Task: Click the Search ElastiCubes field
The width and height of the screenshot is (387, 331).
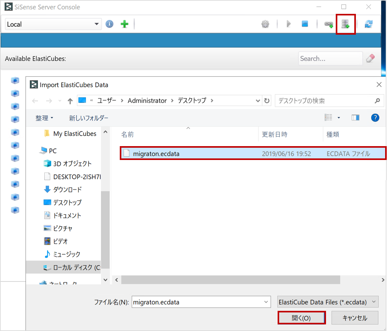Action: [x=330, y=59]
